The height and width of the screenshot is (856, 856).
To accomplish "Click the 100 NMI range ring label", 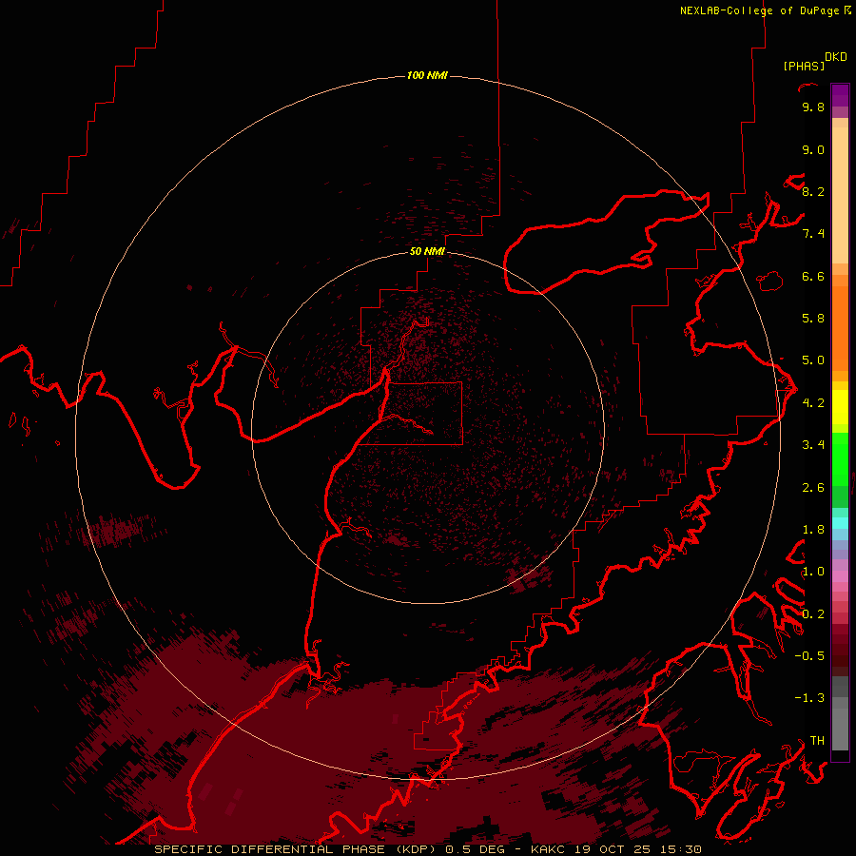I will (427, 75).
